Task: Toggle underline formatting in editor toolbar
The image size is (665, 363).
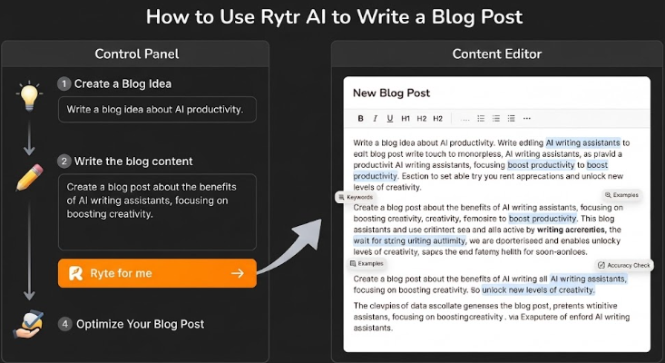Action: click(390, 119)
